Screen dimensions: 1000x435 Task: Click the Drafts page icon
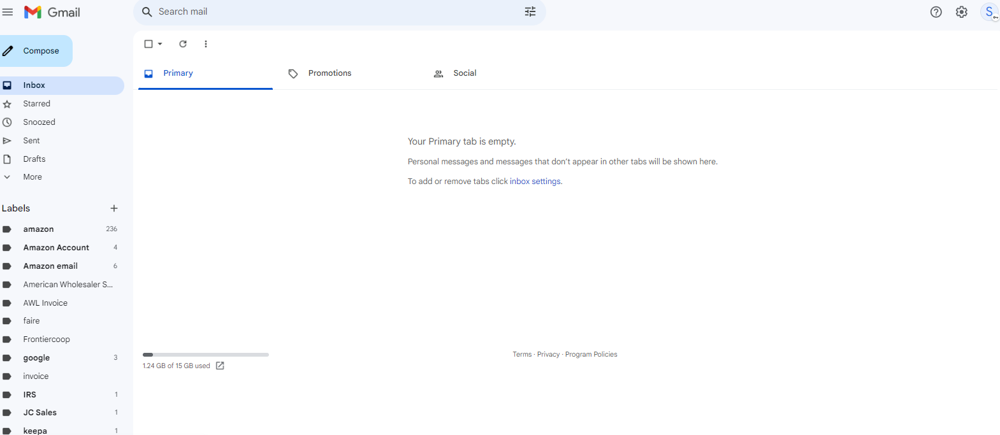pyautogui.click(x=7, y=159)
